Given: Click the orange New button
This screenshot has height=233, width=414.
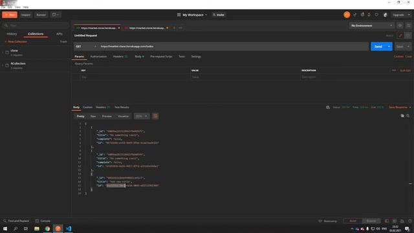Looking at the screenshot, I should coord(10,15).
